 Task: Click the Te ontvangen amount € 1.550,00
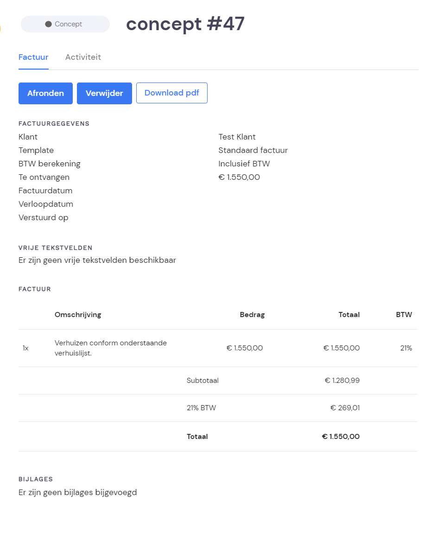(x=239, y=177)
